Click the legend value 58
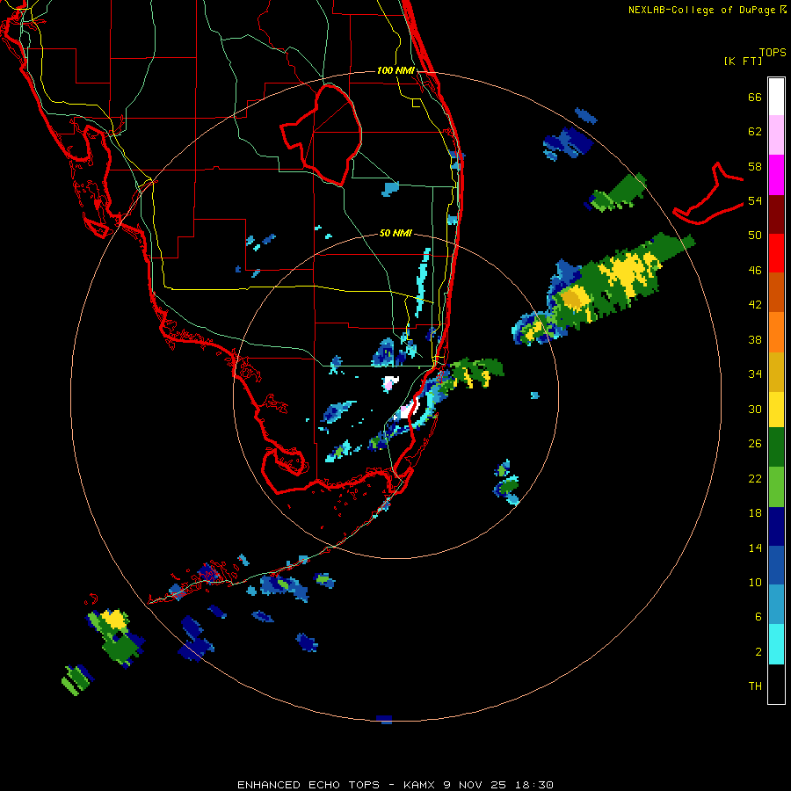Image resolution: width=791 pixels, height=791 pixels. pyautogui.click(x=755, y=166)
